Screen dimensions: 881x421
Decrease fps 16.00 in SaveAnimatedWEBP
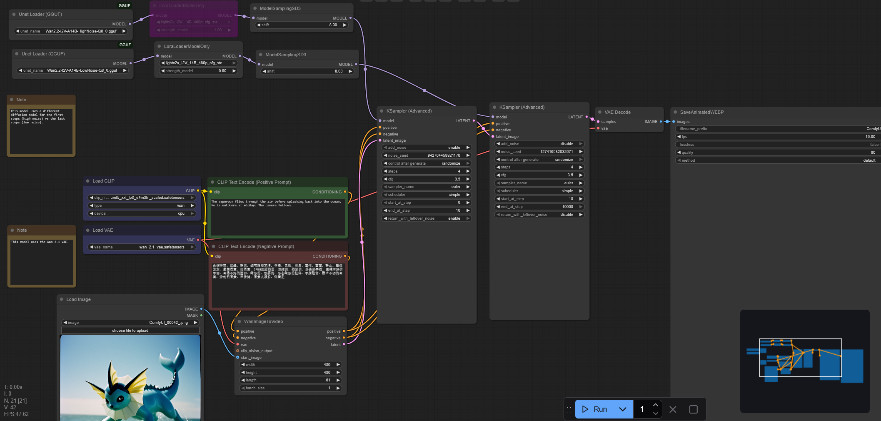tap(679, 137)
